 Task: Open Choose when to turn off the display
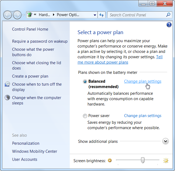click(37, 87)
